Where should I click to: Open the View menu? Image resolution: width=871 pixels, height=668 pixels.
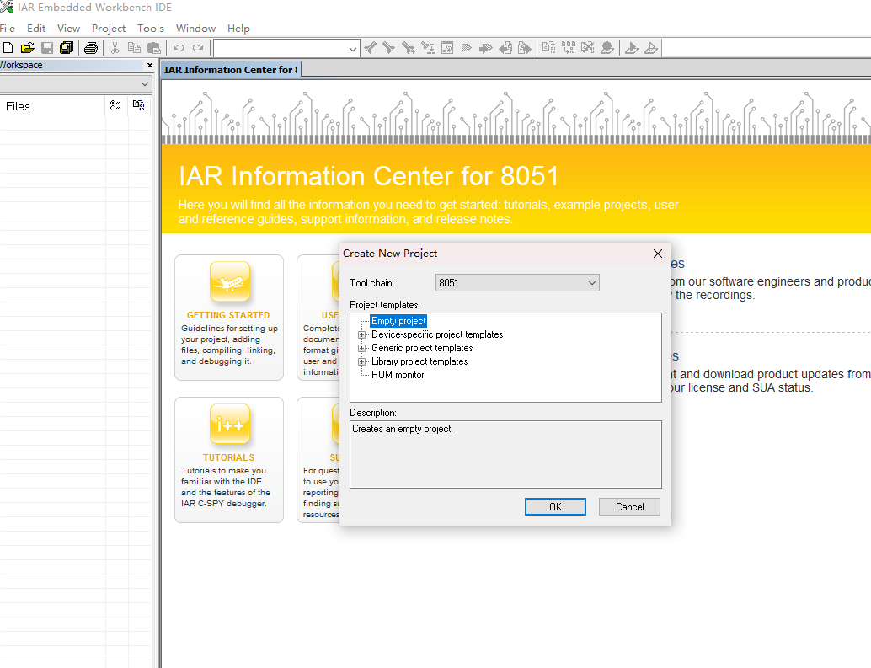coord(68,29)
